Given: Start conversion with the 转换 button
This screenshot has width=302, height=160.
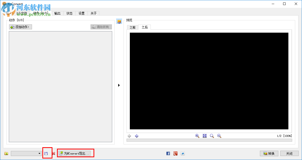Looking at the screenshot, I should tap(269, 153).
